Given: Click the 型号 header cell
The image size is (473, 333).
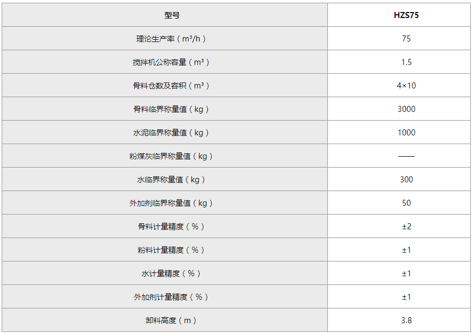Looking at the screenshot, I should tap(171, 15).
